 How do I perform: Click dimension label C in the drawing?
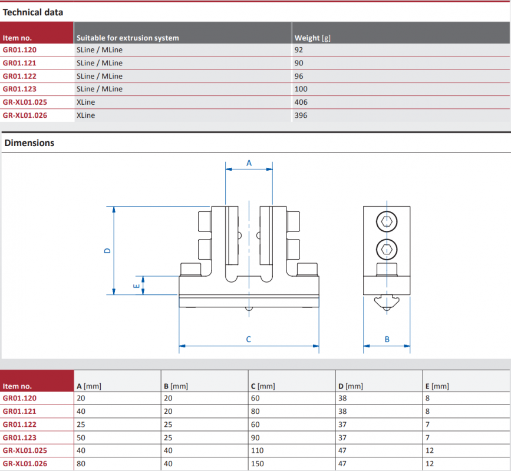tap(249, 339)
